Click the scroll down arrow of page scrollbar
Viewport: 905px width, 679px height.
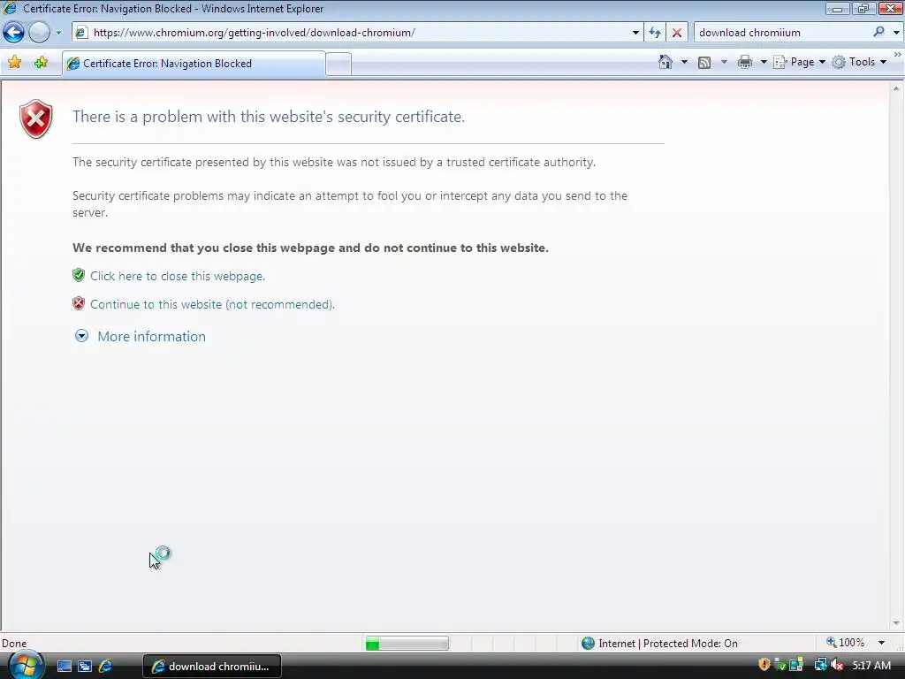896,623
